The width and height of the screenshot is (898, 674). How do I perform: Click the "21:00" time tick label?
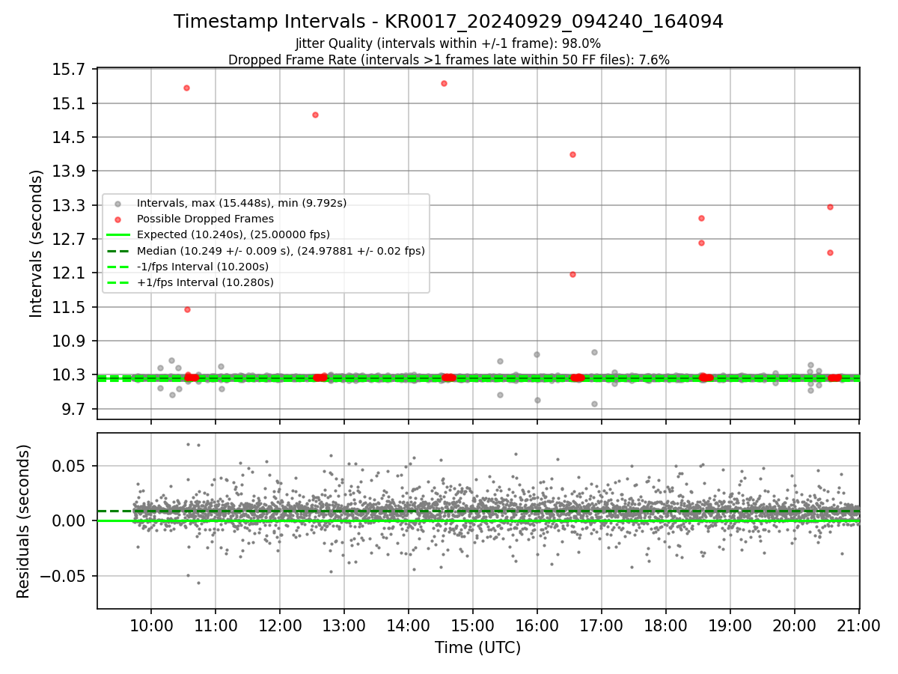coord(858,625)
